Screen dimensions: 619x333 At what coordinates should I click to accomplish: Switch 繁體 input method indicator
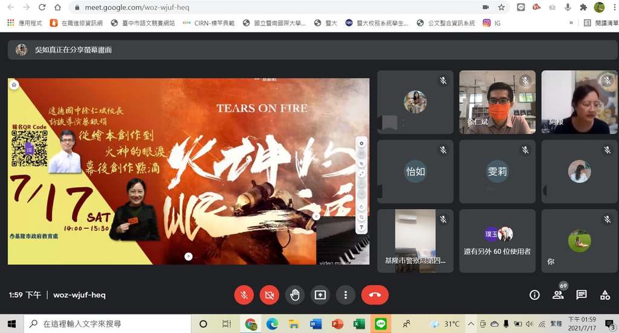[556, 324]
